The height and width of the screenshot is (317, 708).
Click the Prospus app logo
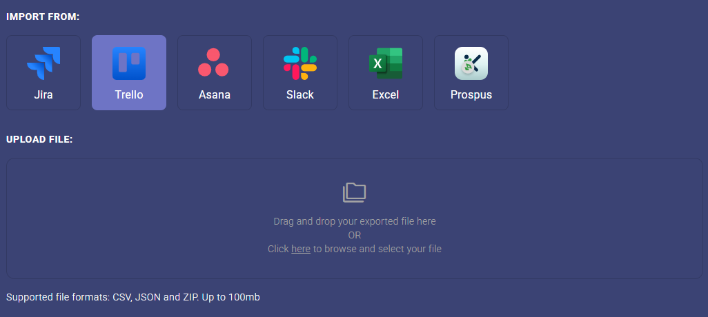471,63
